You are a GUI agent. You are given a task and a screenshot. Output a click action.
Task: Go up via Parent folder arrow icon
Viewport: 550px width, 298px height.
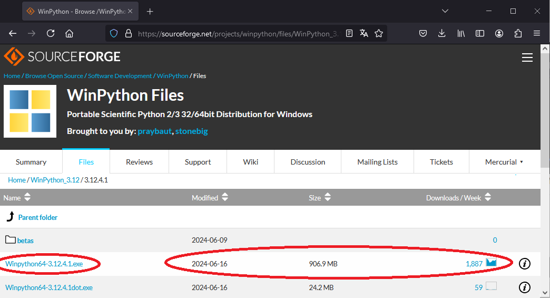click(x=11, y=217)
